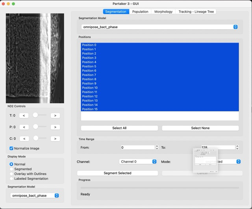Screen dimensions: 252x209
Task: Switch to the Population tab
Action: tap(140, 11)
